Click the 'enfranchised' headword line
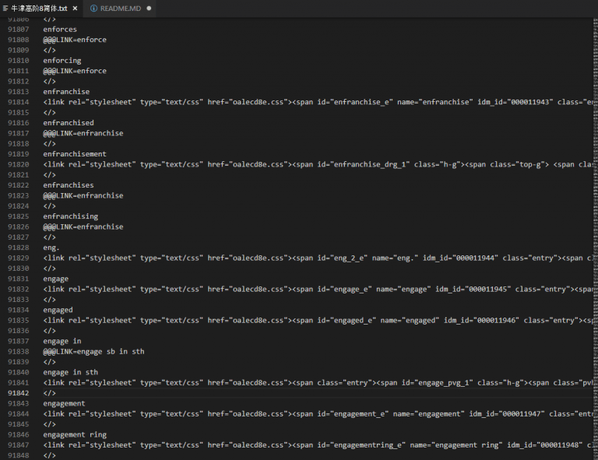Image resolution: width=598 pixels, height=460 pixels. click(69, 123)
